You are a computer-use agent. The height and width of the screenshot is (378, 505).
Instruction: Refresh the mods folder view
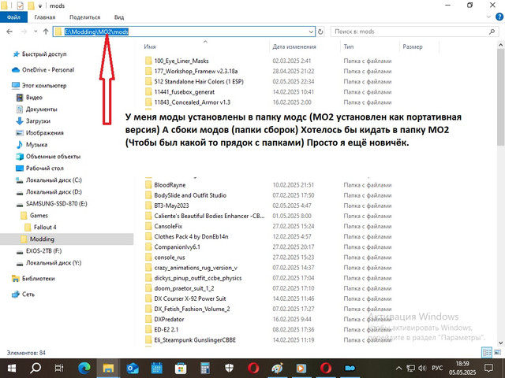320,31
